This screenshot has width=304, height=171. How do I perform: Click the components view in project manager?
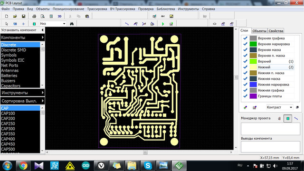pyautogui.click(x=288, y=118)
